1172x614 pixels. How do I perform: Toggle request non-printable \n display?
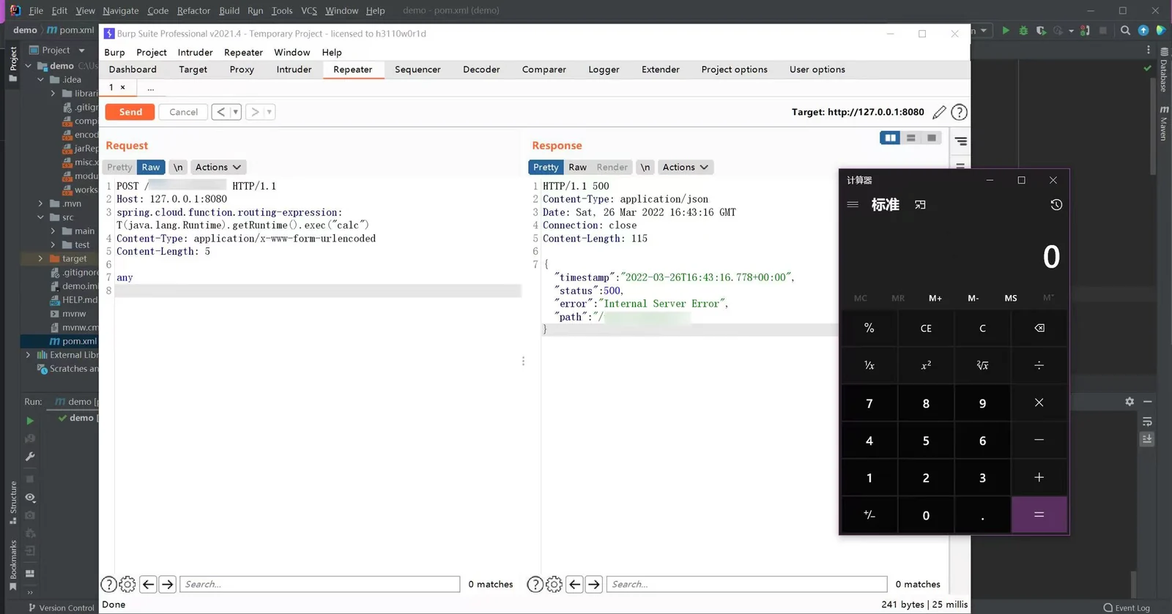(x=178, y=167)
